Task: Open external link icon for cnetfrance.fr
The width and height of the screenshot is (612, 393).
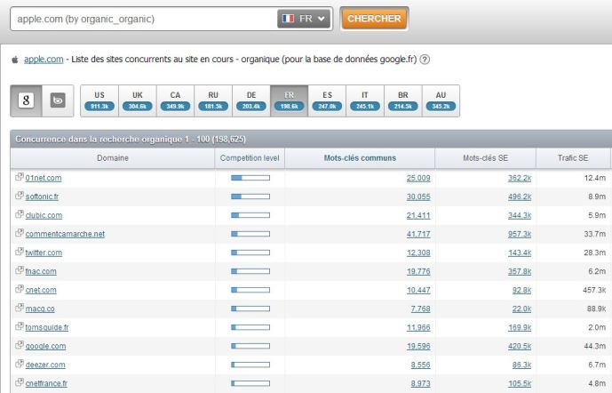Action: coord(20,382)
